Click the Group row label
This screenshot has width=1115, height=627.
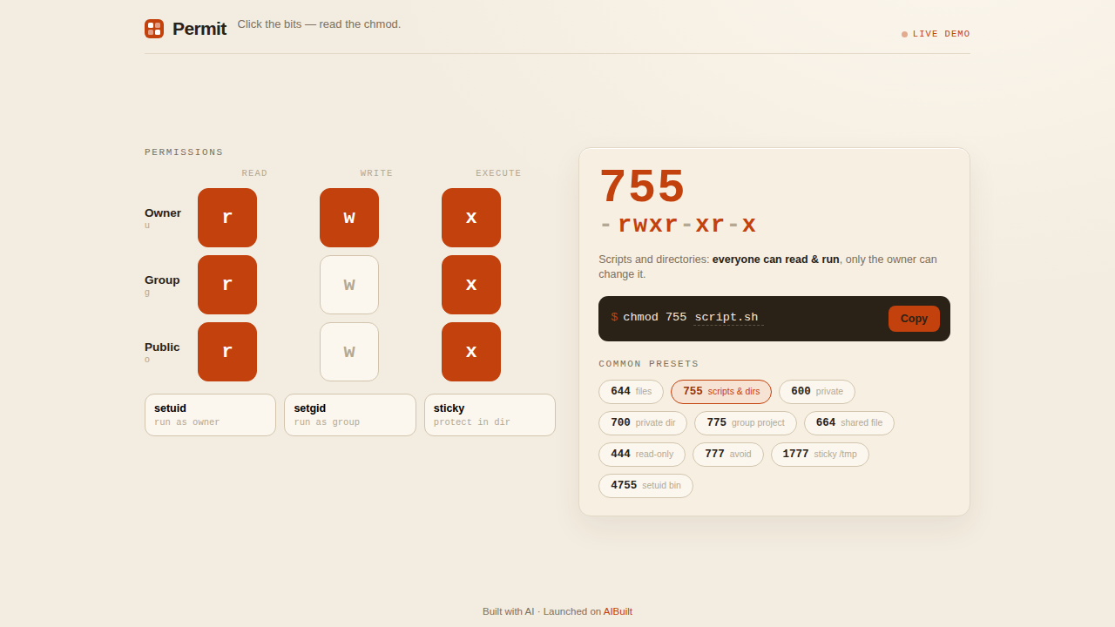click(162, 280)
